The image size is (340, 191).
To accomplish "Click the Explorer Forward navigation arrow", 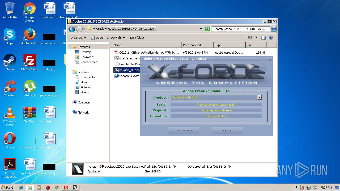I will tap(79, 29).
